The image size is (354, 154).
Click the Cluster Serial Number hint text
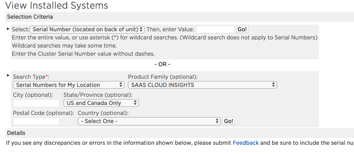[x=83, y=54]
